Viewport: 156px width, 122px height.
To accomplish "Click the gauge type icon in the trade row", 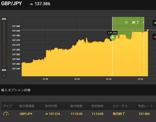I will click(x=6, y=114).
